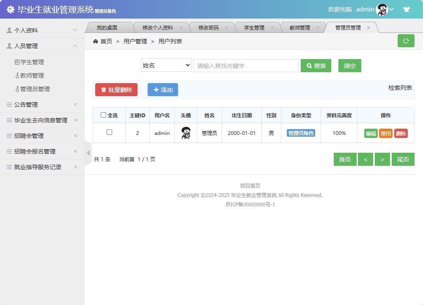Select the checkbox for user admin's row
Image resolution: width=423 pixels, height=305 pixels.
click(109, 133)
